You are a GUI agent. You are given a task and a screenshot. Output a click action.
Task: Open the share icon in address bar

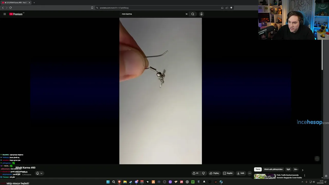(x=227, y=8)
